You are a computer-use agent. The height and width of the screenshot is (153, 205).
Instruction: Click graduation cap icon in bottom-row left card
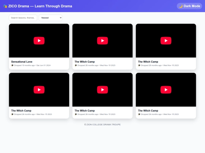[12, 114]
